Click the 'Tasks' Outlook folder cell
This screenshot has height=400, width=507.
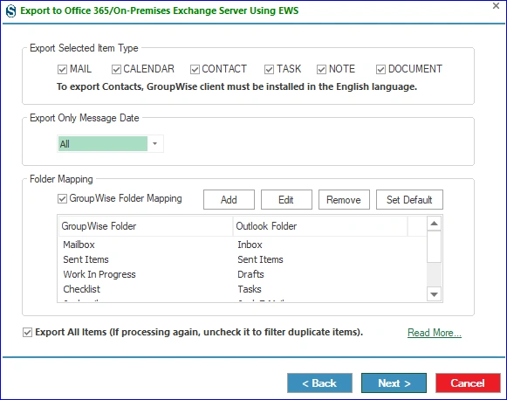tap(250, 289)
